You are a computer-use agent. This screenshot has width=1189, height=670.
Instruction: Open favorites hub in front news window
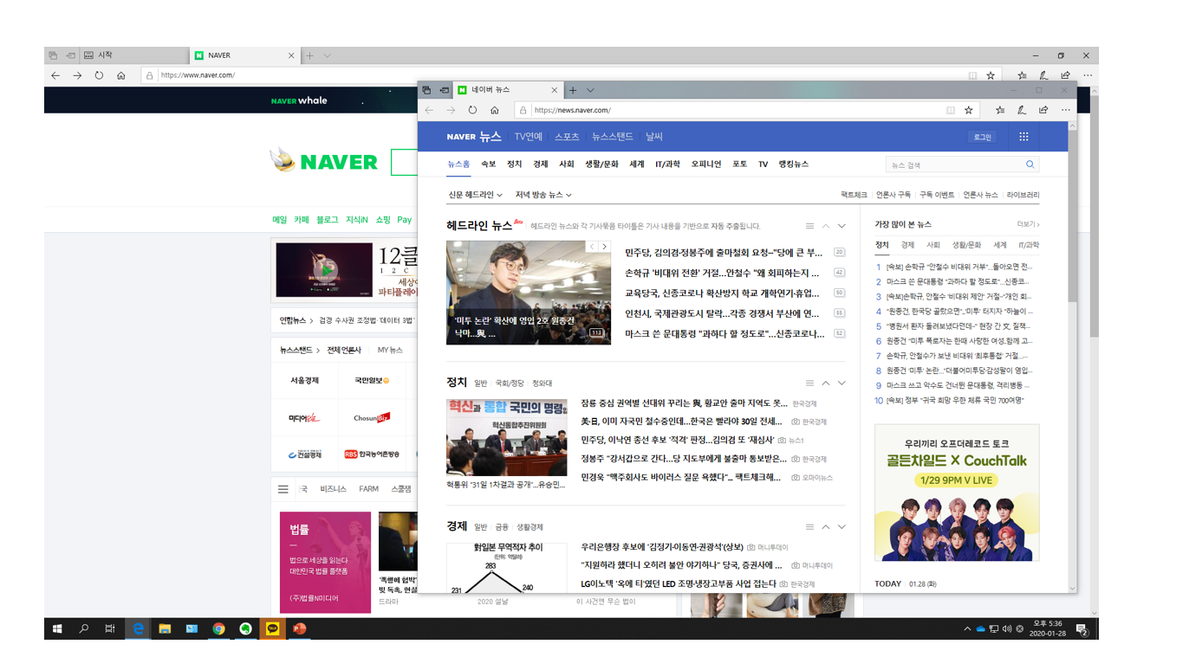[1000, 110]
